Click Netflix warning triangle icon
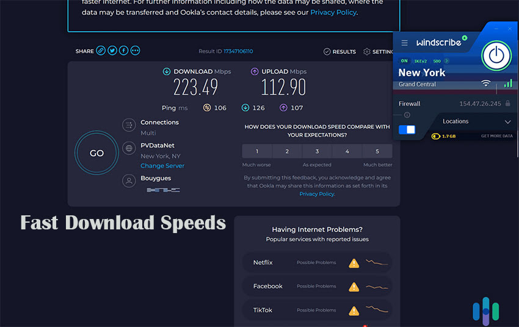The image size is (519, 327). click(x=354, y=263)
